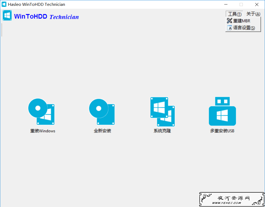Open the 关于(A) menu
The height and width of the screenshot is (207, 265).
253,14
